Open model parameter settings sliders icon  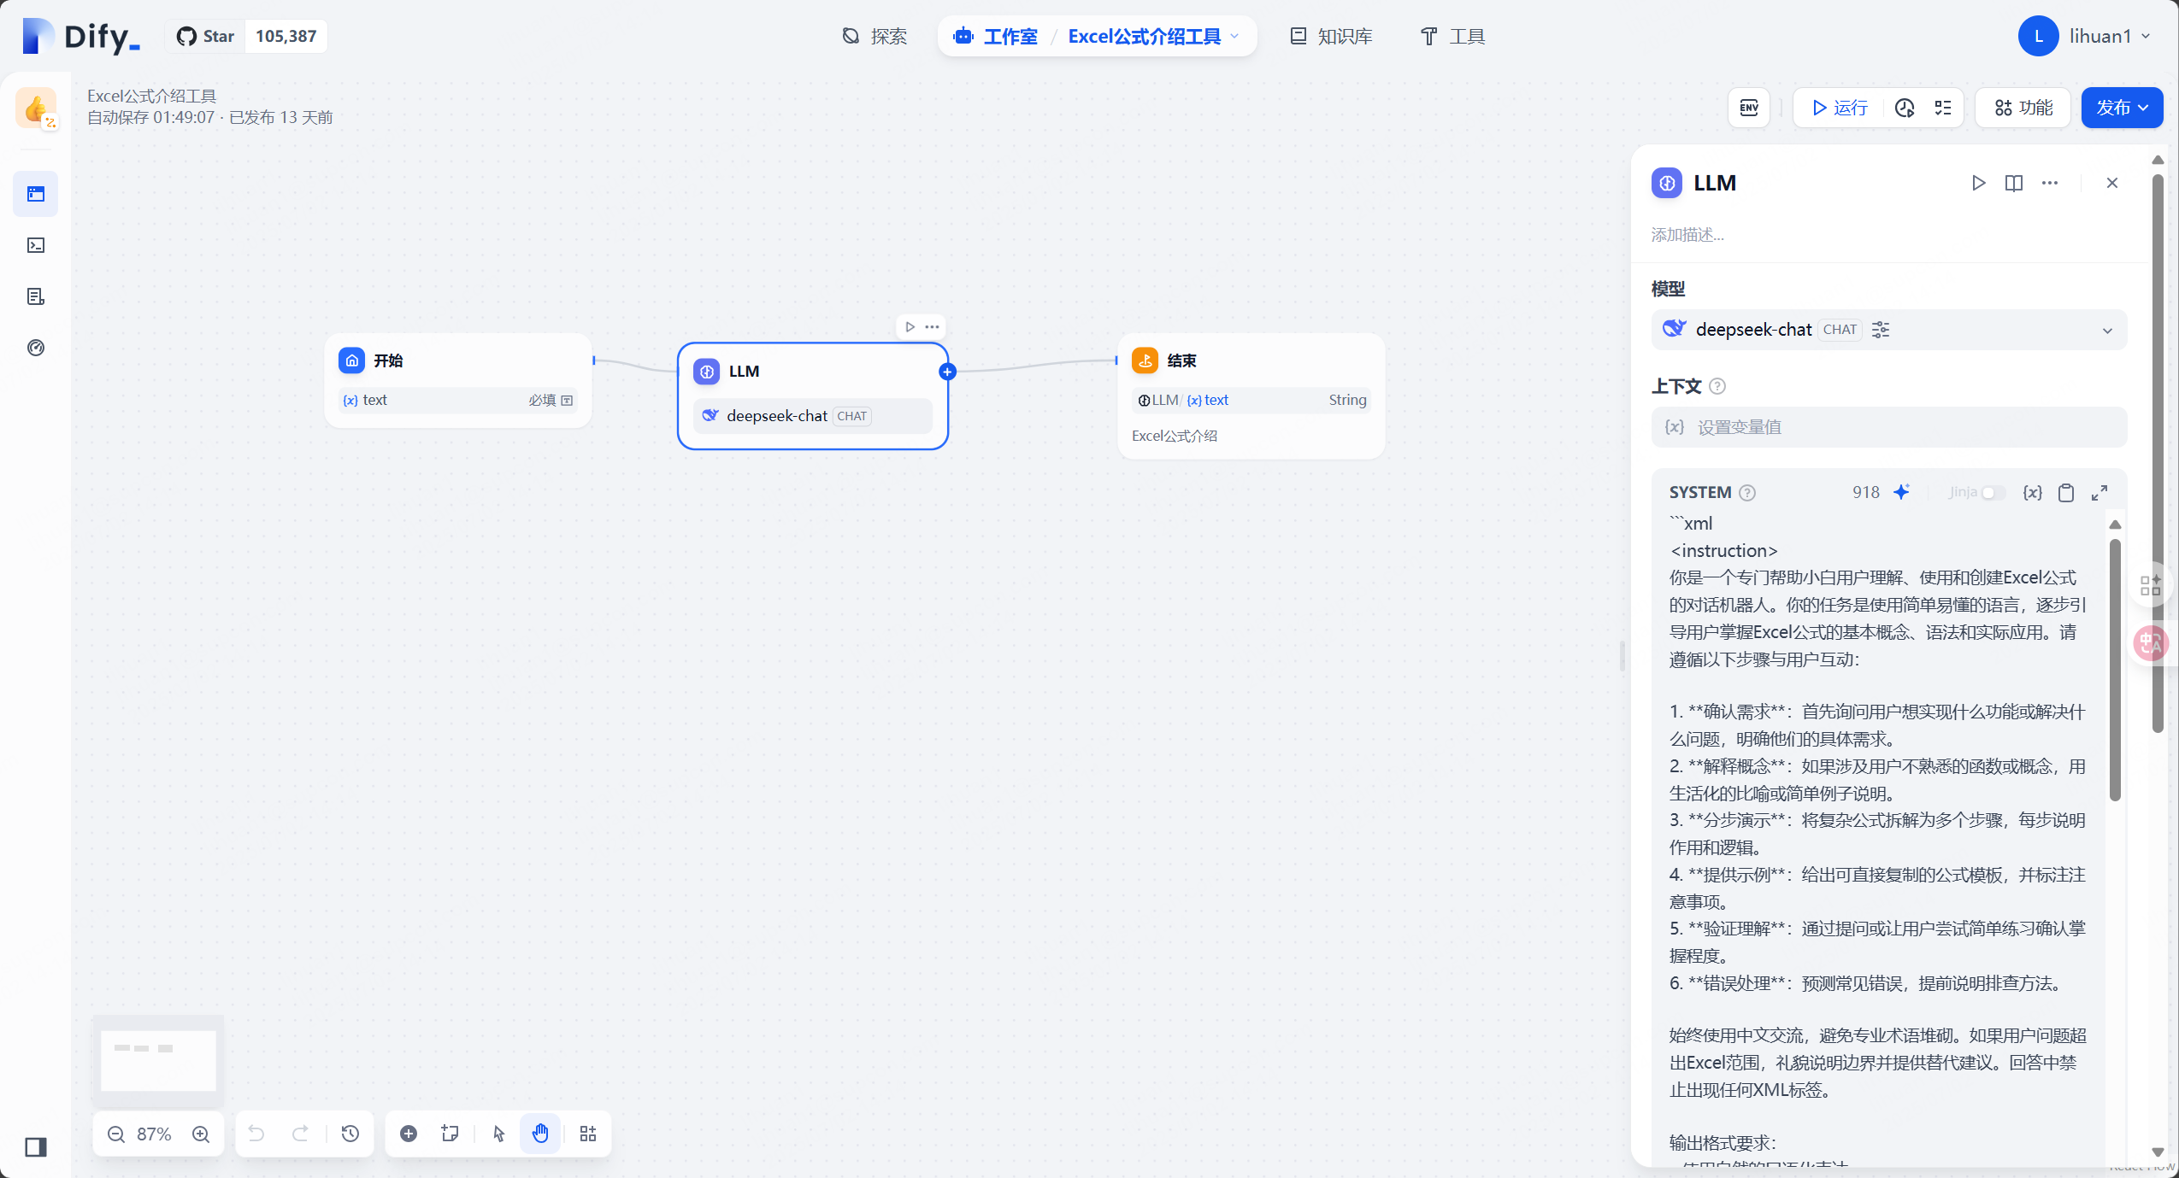point(1881,330)
